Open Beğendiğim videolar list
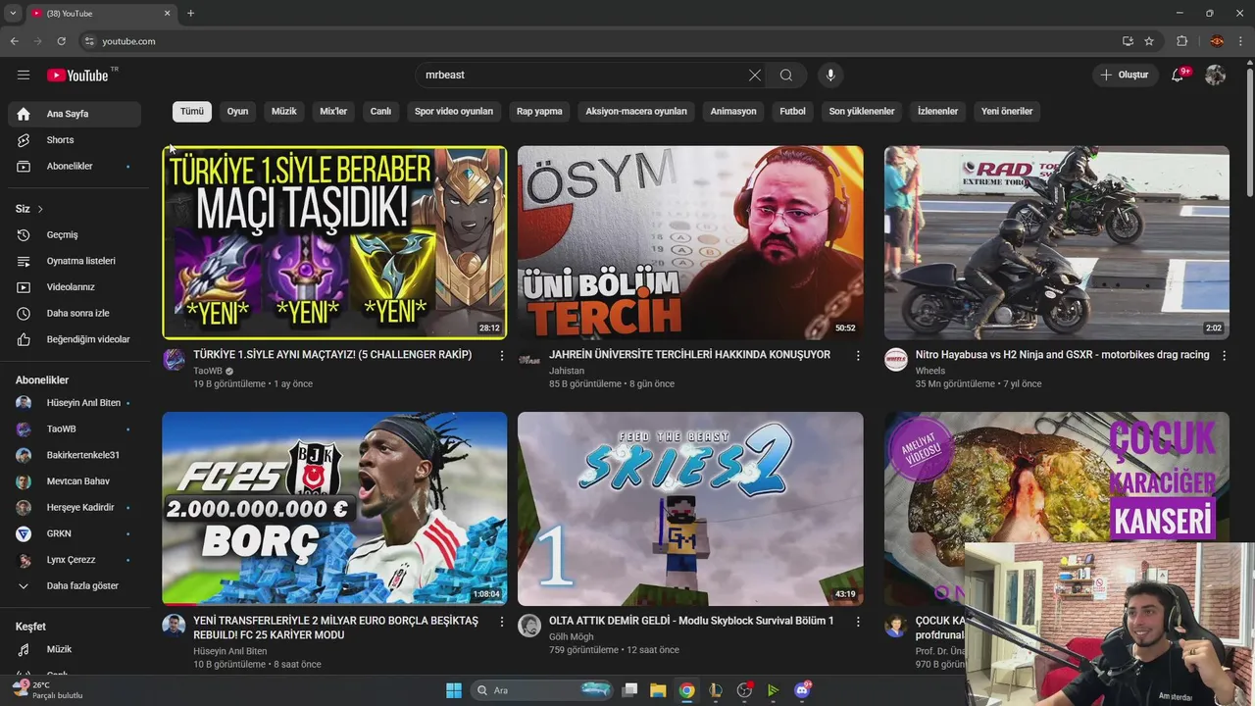1255x706 pixels. pos(75,339)
